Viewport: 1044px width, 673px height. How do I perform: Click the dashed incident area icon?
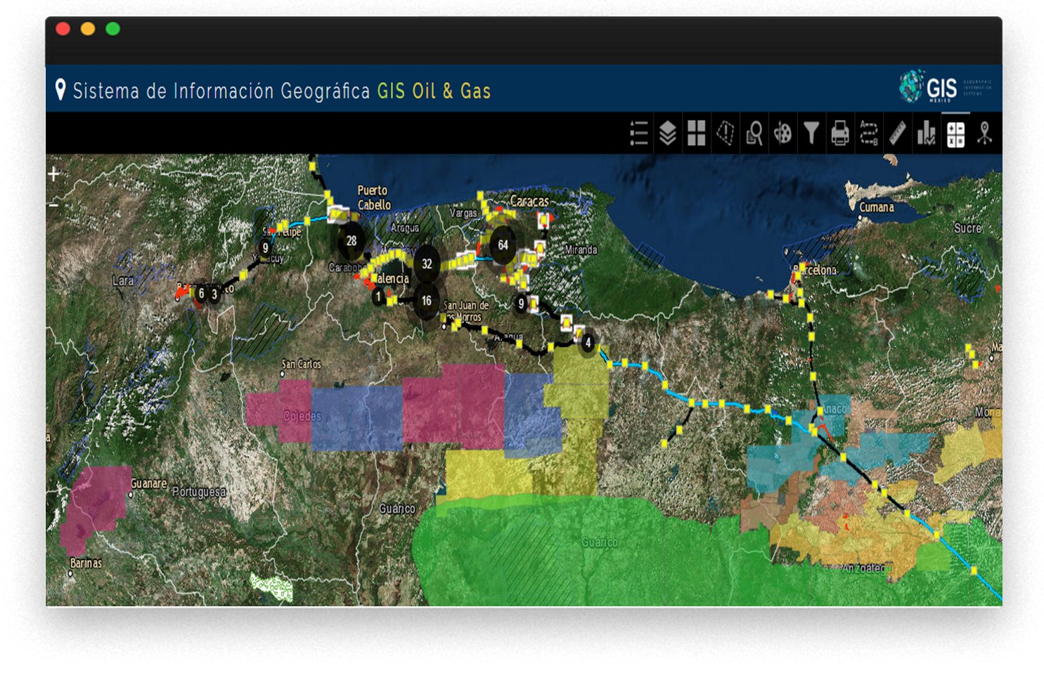coord(725,133)
